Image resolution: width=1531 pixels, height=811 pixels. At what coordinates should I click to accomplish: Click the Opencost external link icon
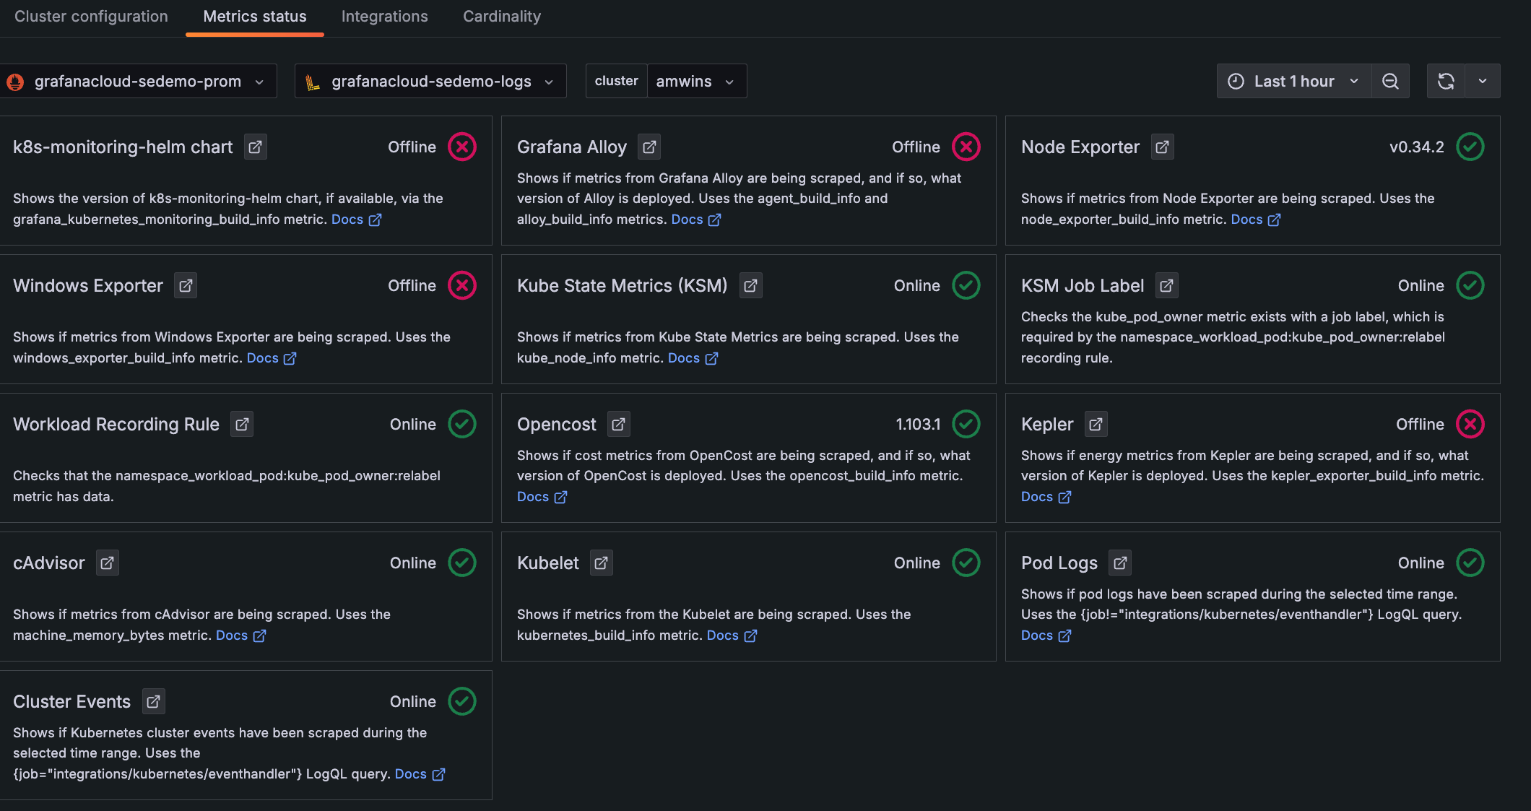(618, 424)
